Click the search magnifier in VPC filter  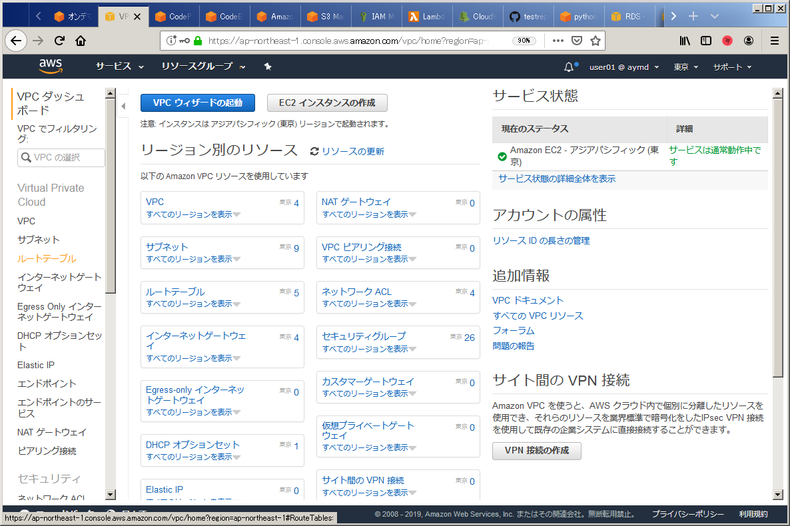[26, 158]
